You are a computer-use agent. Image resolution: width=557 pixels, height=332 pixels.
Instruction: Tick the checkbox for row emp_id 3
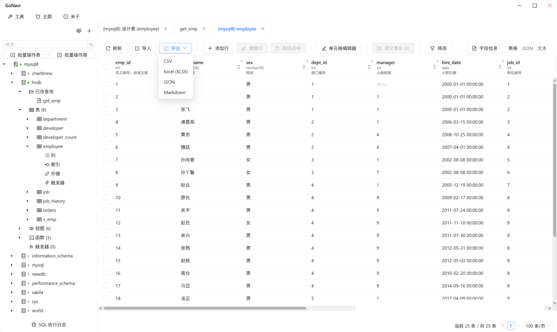pos(105,109)
